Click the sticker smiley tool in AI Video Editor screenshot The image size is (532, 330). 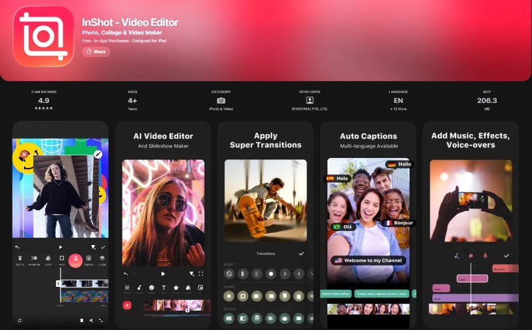click(152, 288)
